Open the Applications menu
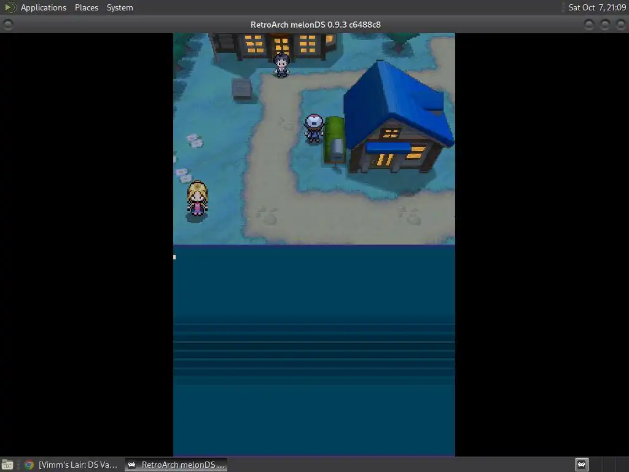Screen dimensions: 629x472 (44, 7)
